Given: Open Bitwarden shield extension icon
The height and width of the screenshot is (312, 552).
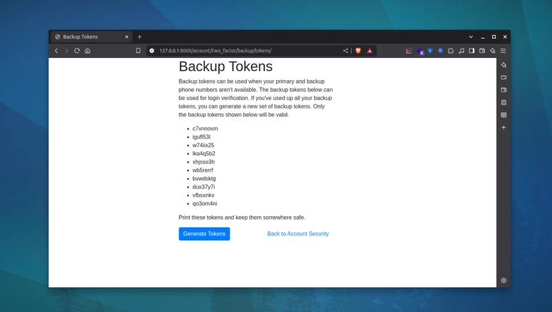Looking at the screenshot, I should 430,50.
